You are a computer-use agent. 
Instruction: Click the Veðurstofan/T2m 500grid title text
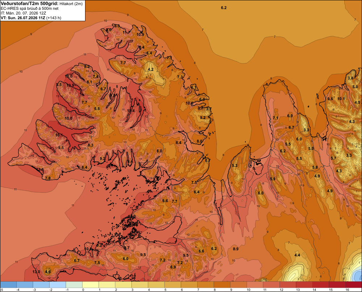(30, 4)
